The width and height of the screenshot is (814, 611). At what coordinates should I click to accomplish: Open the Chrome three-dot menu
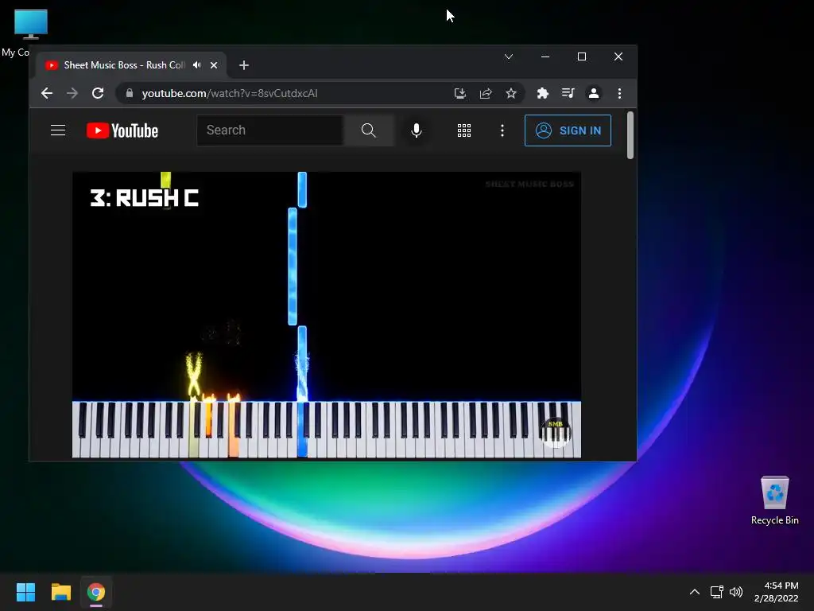coord(619,93)
